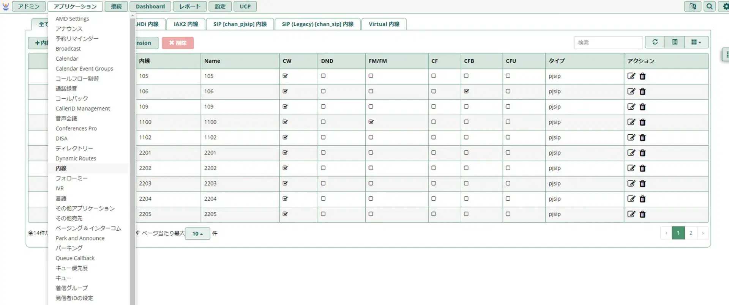Image resolution: width=729 pixels, height=305 pixels.
Task: Go to page 2 of results
Action: point(691,233)
